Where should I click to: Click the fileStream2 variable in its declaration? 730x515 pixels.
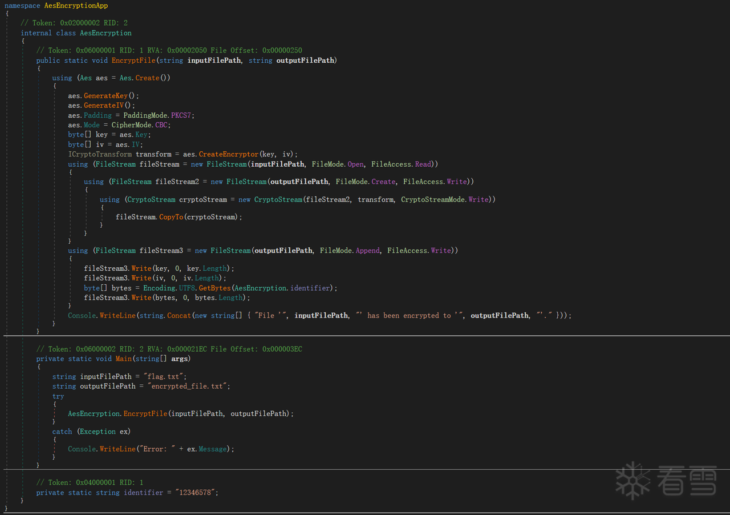pyautogui.click(x=177, y=182)
